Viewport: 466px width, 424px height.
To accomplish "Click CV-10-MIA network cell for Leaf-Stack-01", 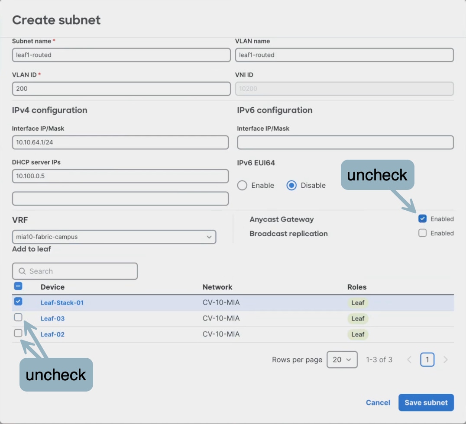I will (221, 302).
